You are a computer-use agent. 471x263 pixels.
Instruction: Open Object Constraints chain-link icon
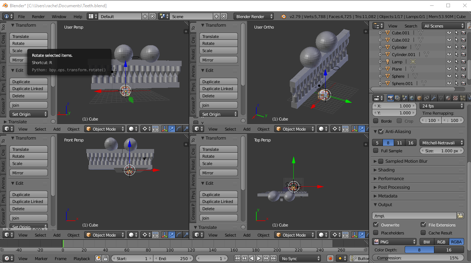[426, 98]
